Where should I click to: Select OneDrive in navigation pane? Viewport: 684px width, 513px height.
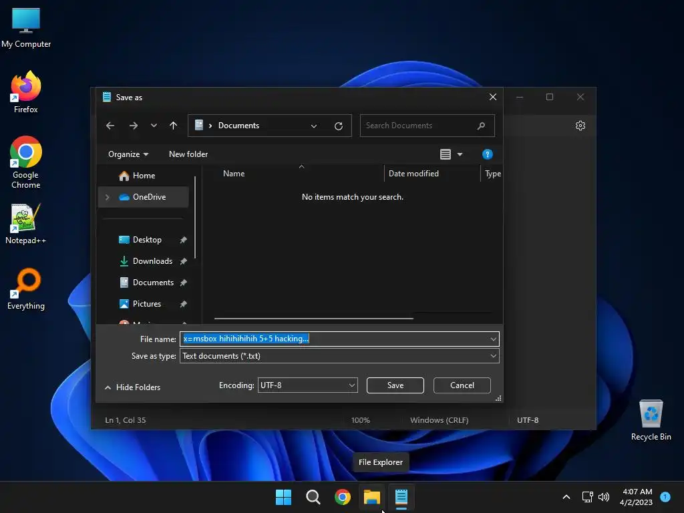(144, 197)
